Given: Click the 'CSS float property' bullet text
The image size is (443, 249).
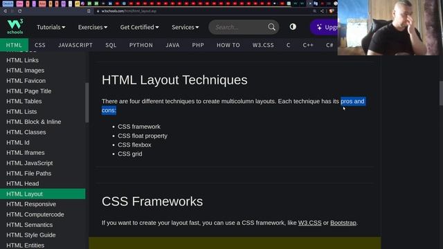Looking at the screenshot, I should [x=143, y=136].
